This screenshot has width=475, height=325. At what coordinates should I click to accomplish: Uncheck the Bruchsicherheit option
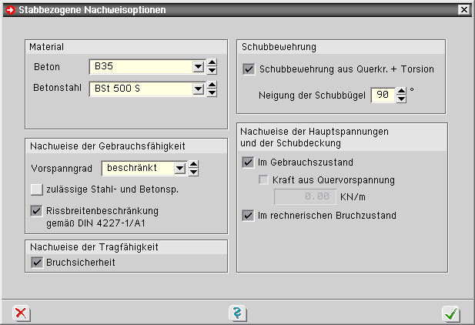pyautogui.click(x=36, y=263)
